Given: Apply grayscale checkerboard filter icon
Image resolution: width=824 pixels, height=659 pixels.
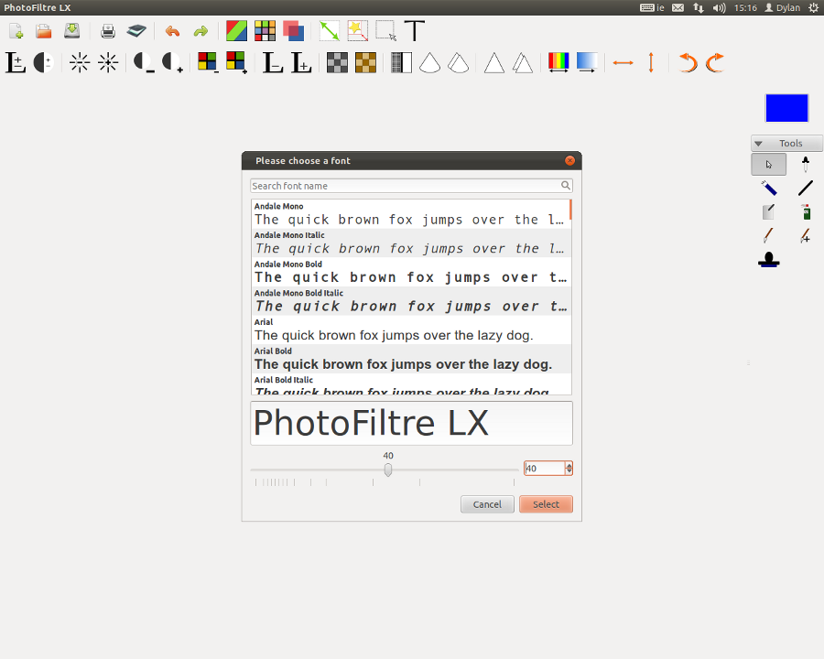Looking at the screenshot, I should click(337, 62).
